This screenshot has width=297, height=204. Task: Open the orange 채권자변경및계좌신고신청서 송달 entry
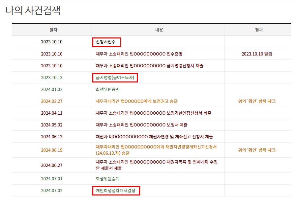[x=158, y=150]
